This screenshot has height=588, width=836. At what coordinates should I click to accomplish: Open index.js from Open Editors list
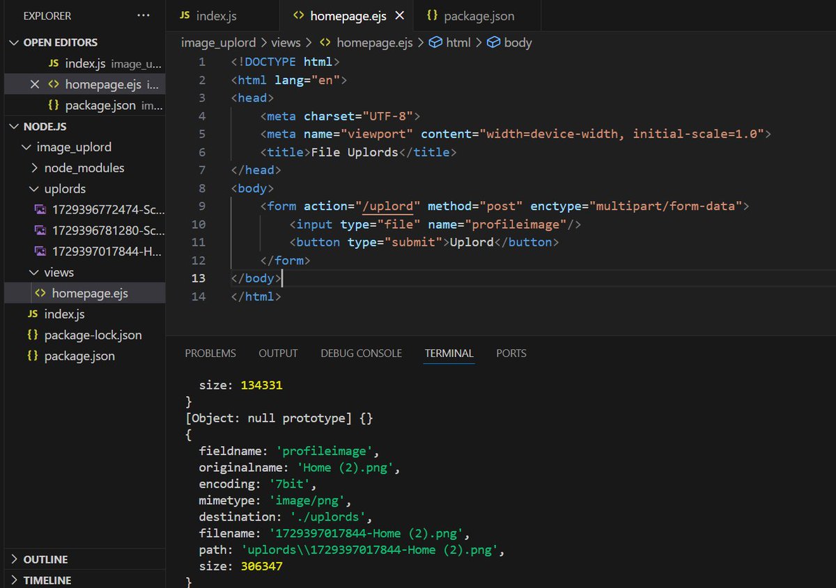[84, 63]
